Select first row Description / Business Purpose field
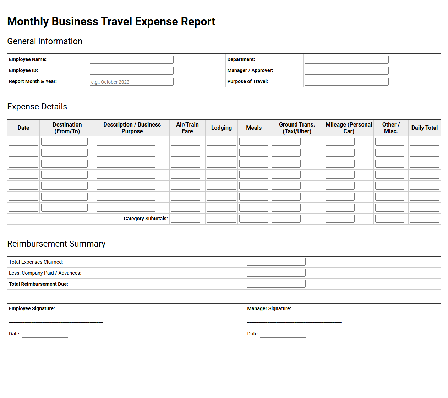 [126, 142]
